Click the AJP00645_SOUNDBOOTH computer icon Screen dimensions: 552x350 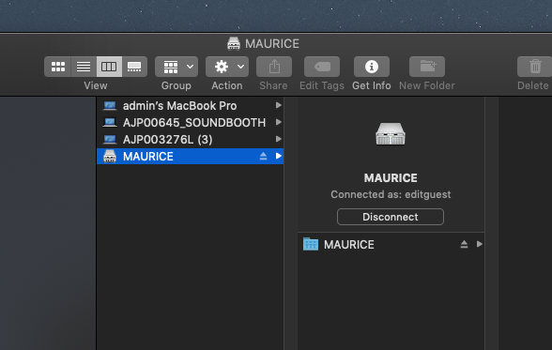point(110,122)
